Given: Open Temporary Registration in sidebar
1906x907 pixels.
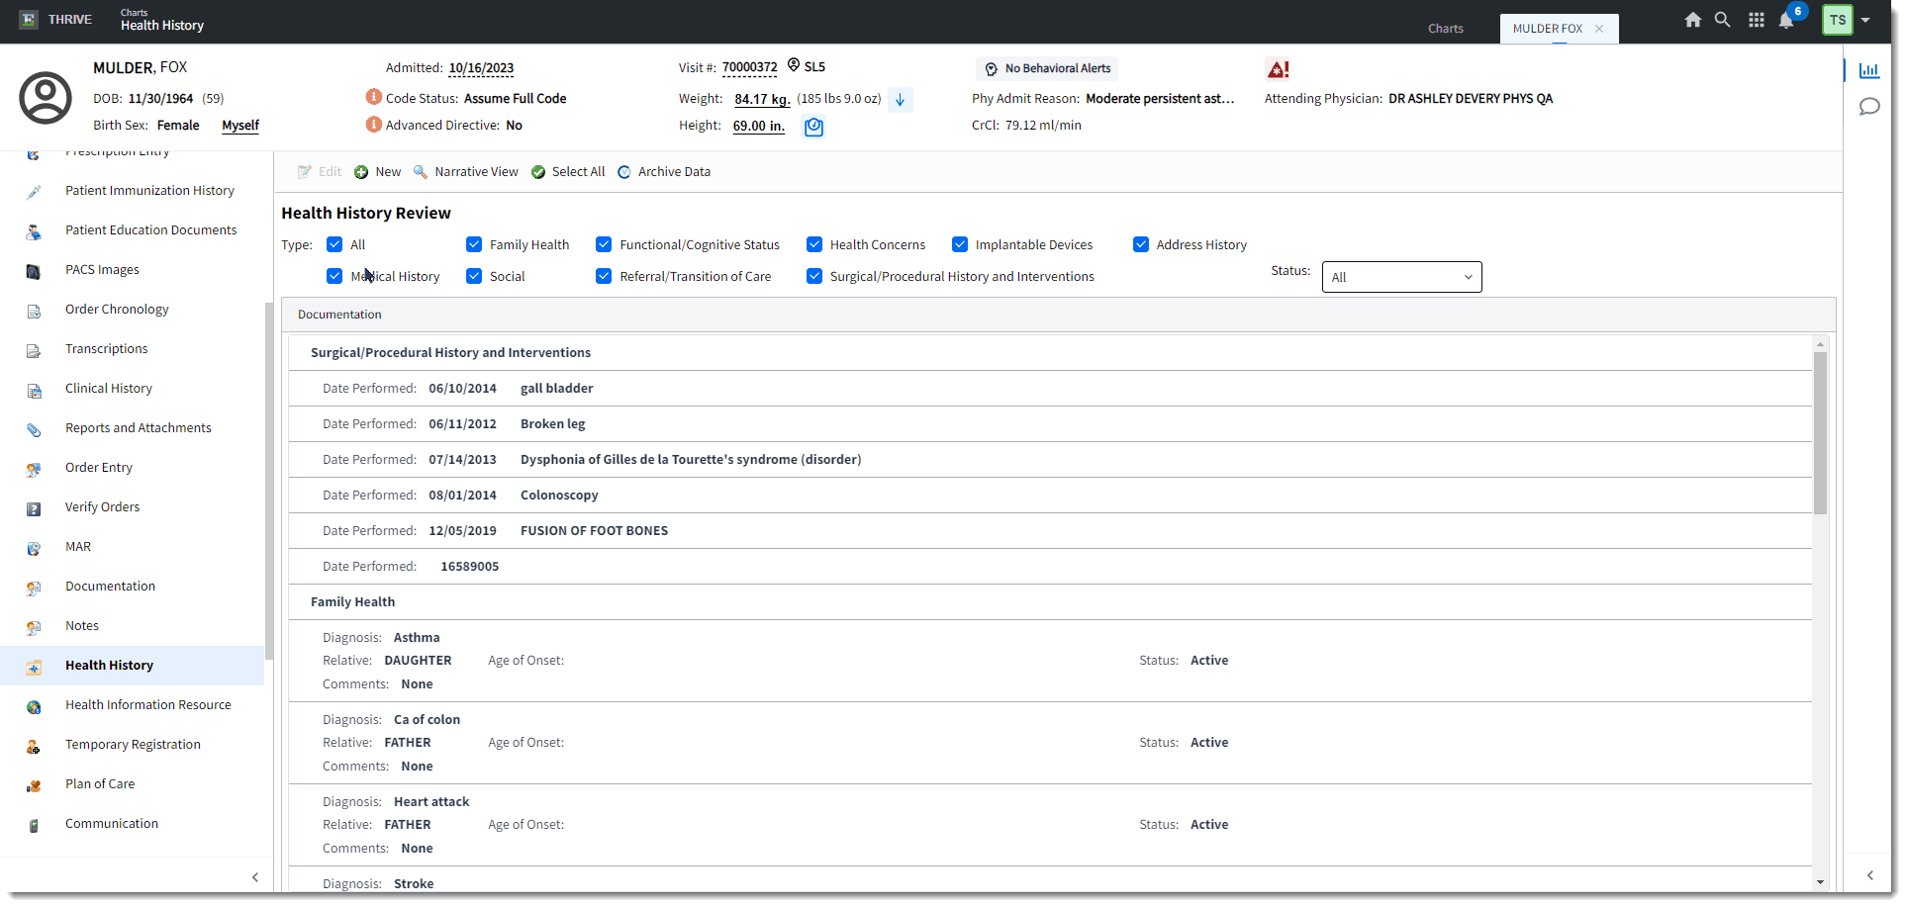Looking at the screenshot, I should pyautogui.click(x=133, y=745).
